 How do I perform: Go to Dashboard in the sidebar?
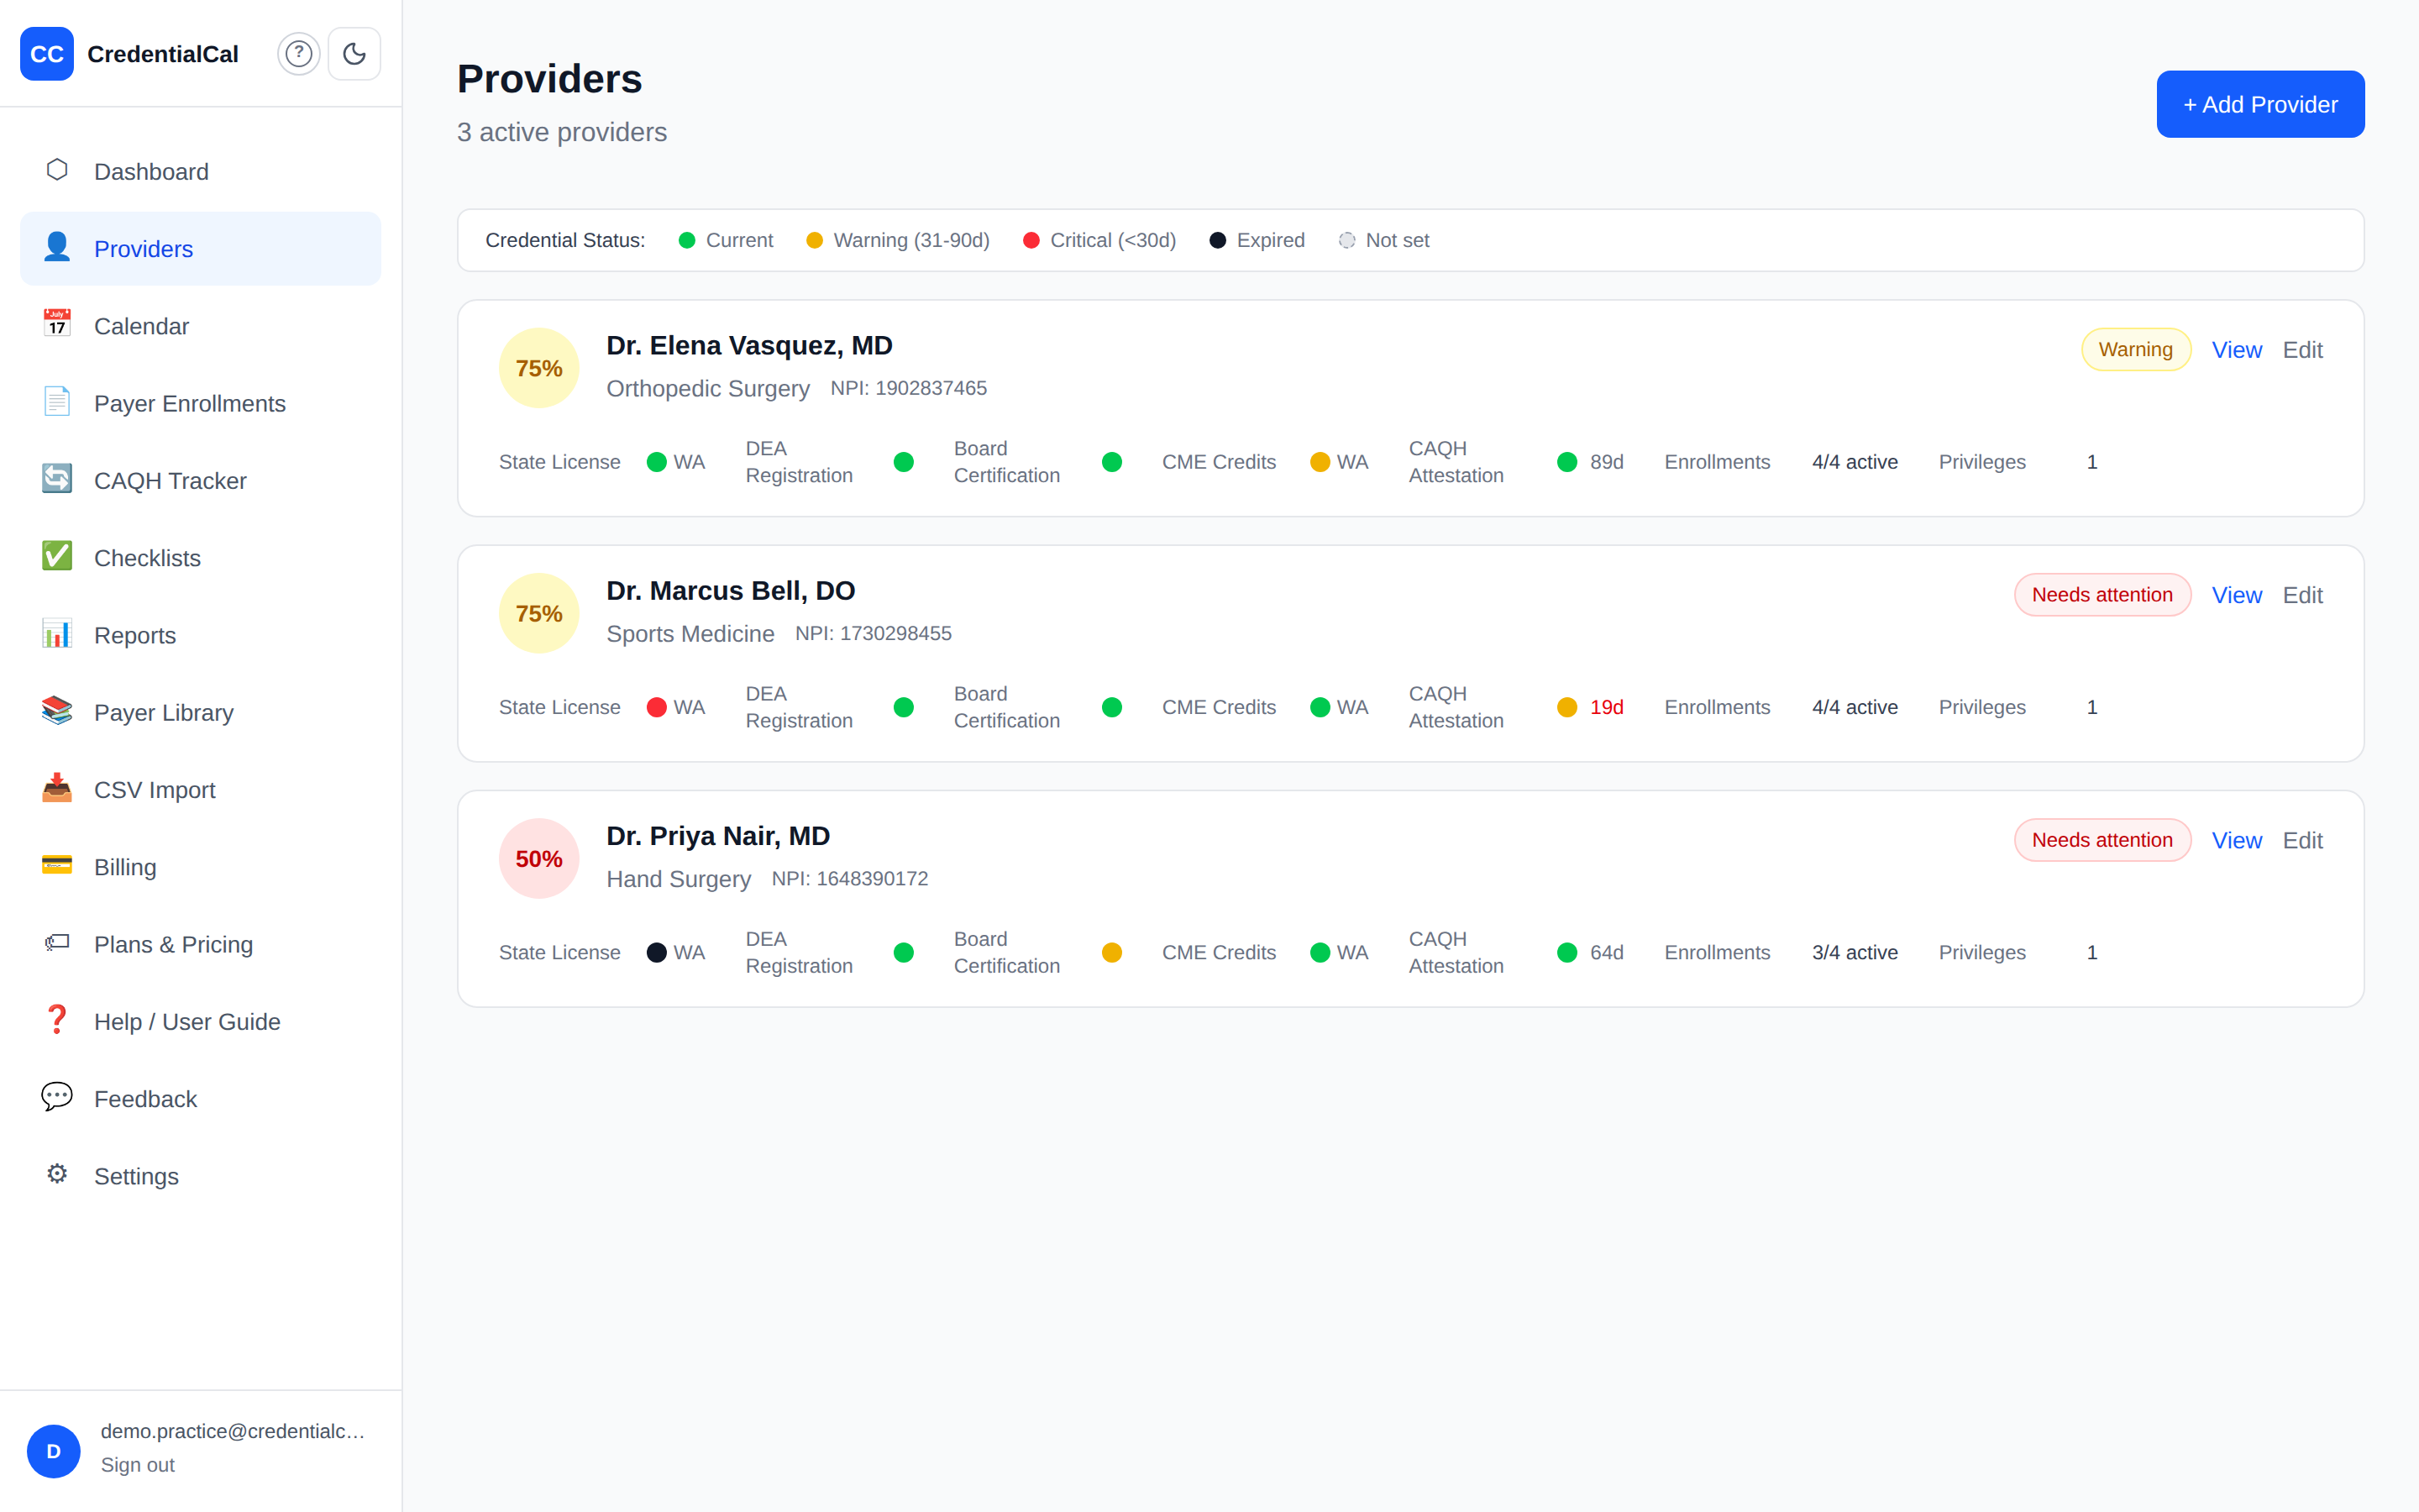click(x=200, y=172)
